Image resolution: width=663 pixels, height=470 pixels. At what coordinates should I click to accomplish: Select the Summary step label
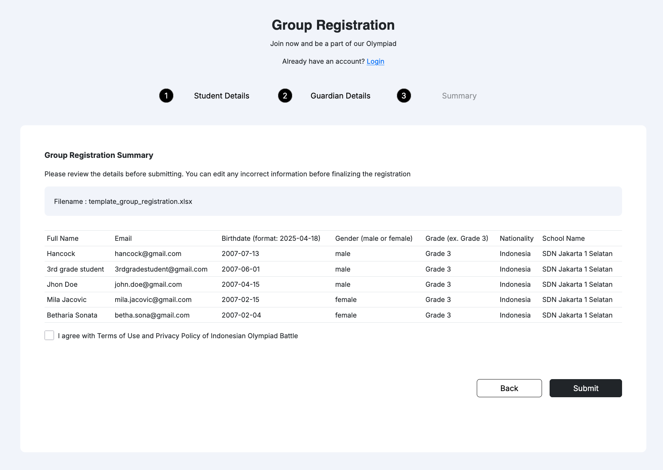click(x=459, y=96)
